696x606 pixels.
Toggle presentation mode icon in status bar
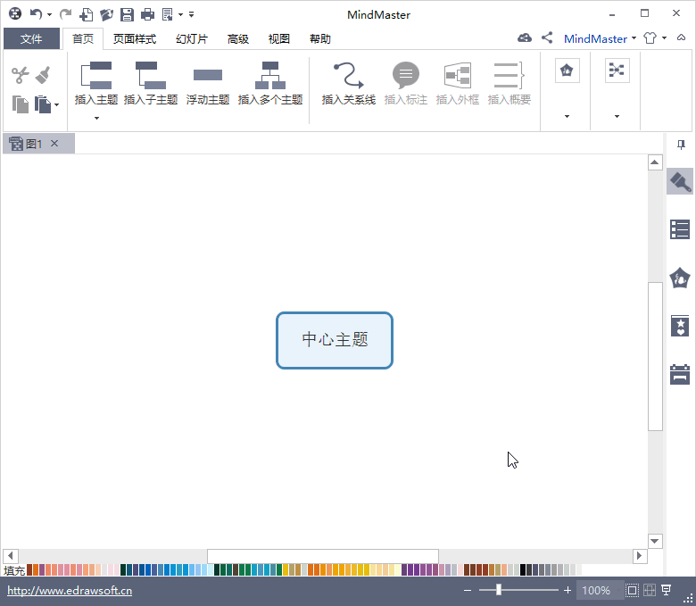667,590
